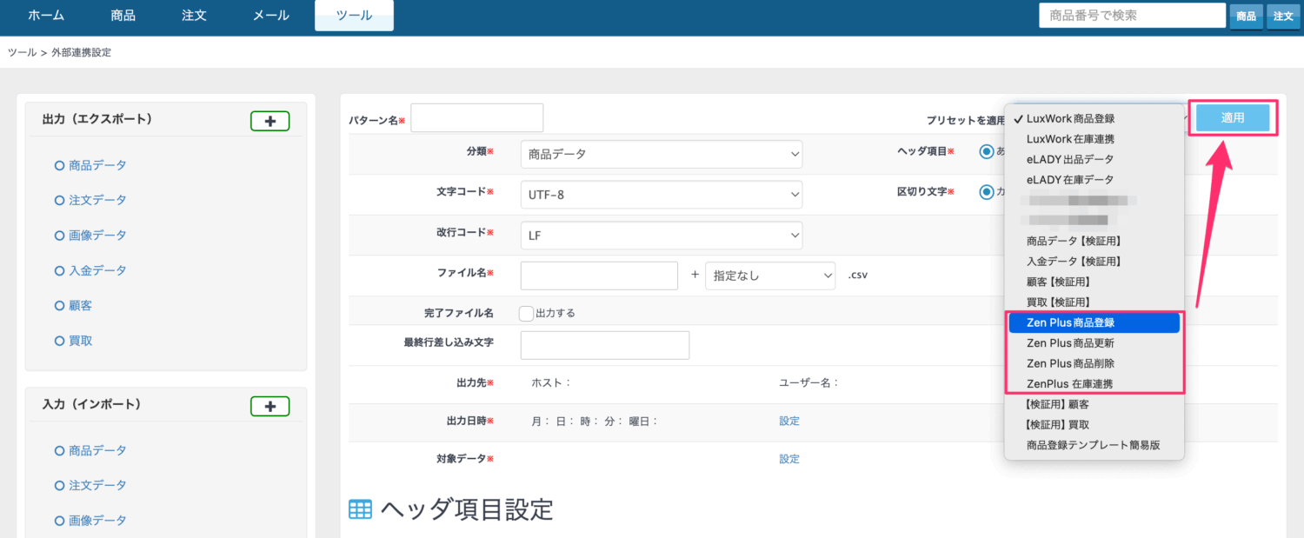Viewport: 1304px width, 538px height.
Task: Focus the ファイル名 text field
Action: click(599, 276)
